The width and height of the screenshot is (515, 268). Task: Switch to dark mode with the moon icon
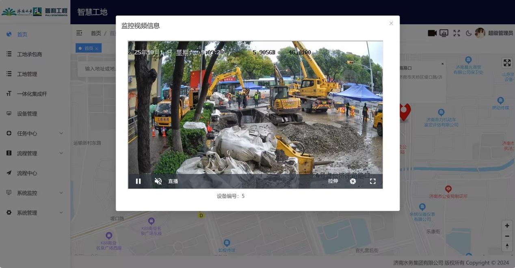(x=468, y=33)
